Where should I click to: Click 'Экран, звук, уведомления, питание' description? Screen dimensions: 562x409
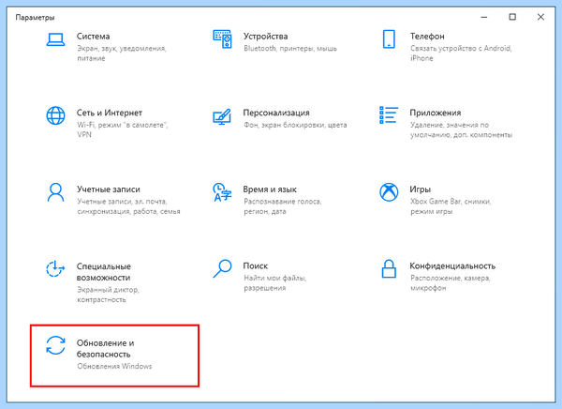[122, 53]
